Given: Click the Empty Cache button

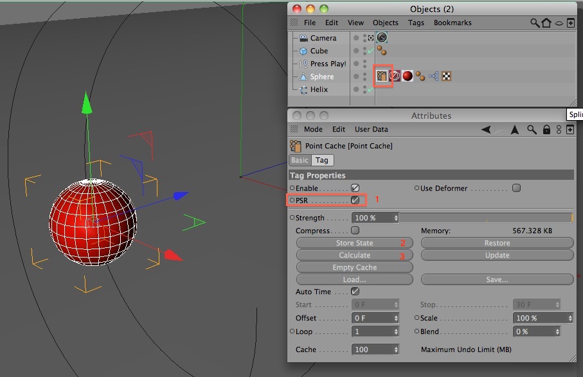Looking at the screenshot, I should [354, 267].
